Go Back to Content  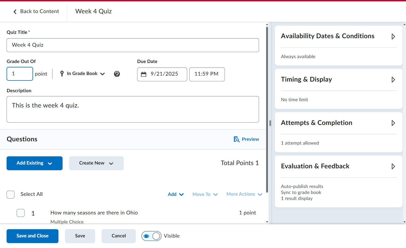click(x=36, y=11)
